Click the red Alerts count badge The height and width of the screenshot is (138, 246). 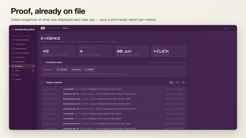(33, 71)
